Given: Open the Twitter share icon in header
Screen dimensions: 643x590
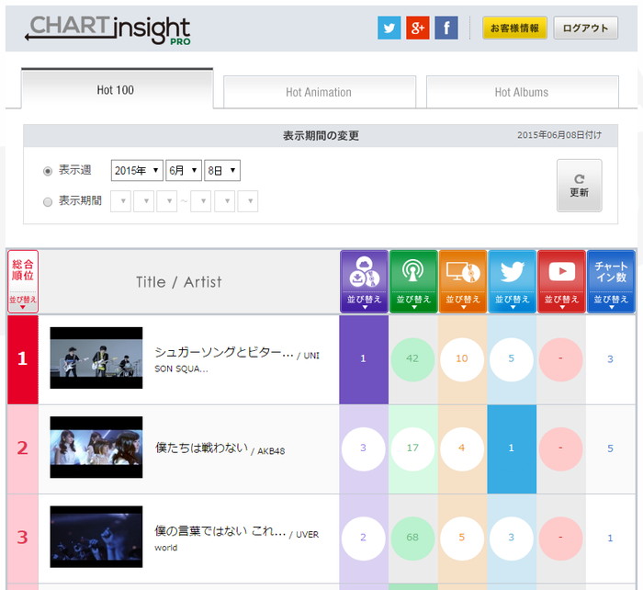Looking at the screenshot, I should [x=389, y=28].
